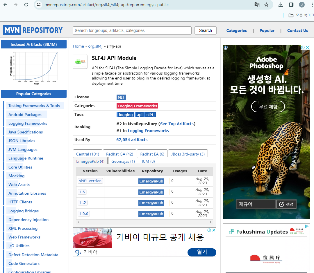This screenshot has width=314, height=273.
Task: Switch to the JBoss 3rd-party (3) tab
Action: (x=188, y=154)
